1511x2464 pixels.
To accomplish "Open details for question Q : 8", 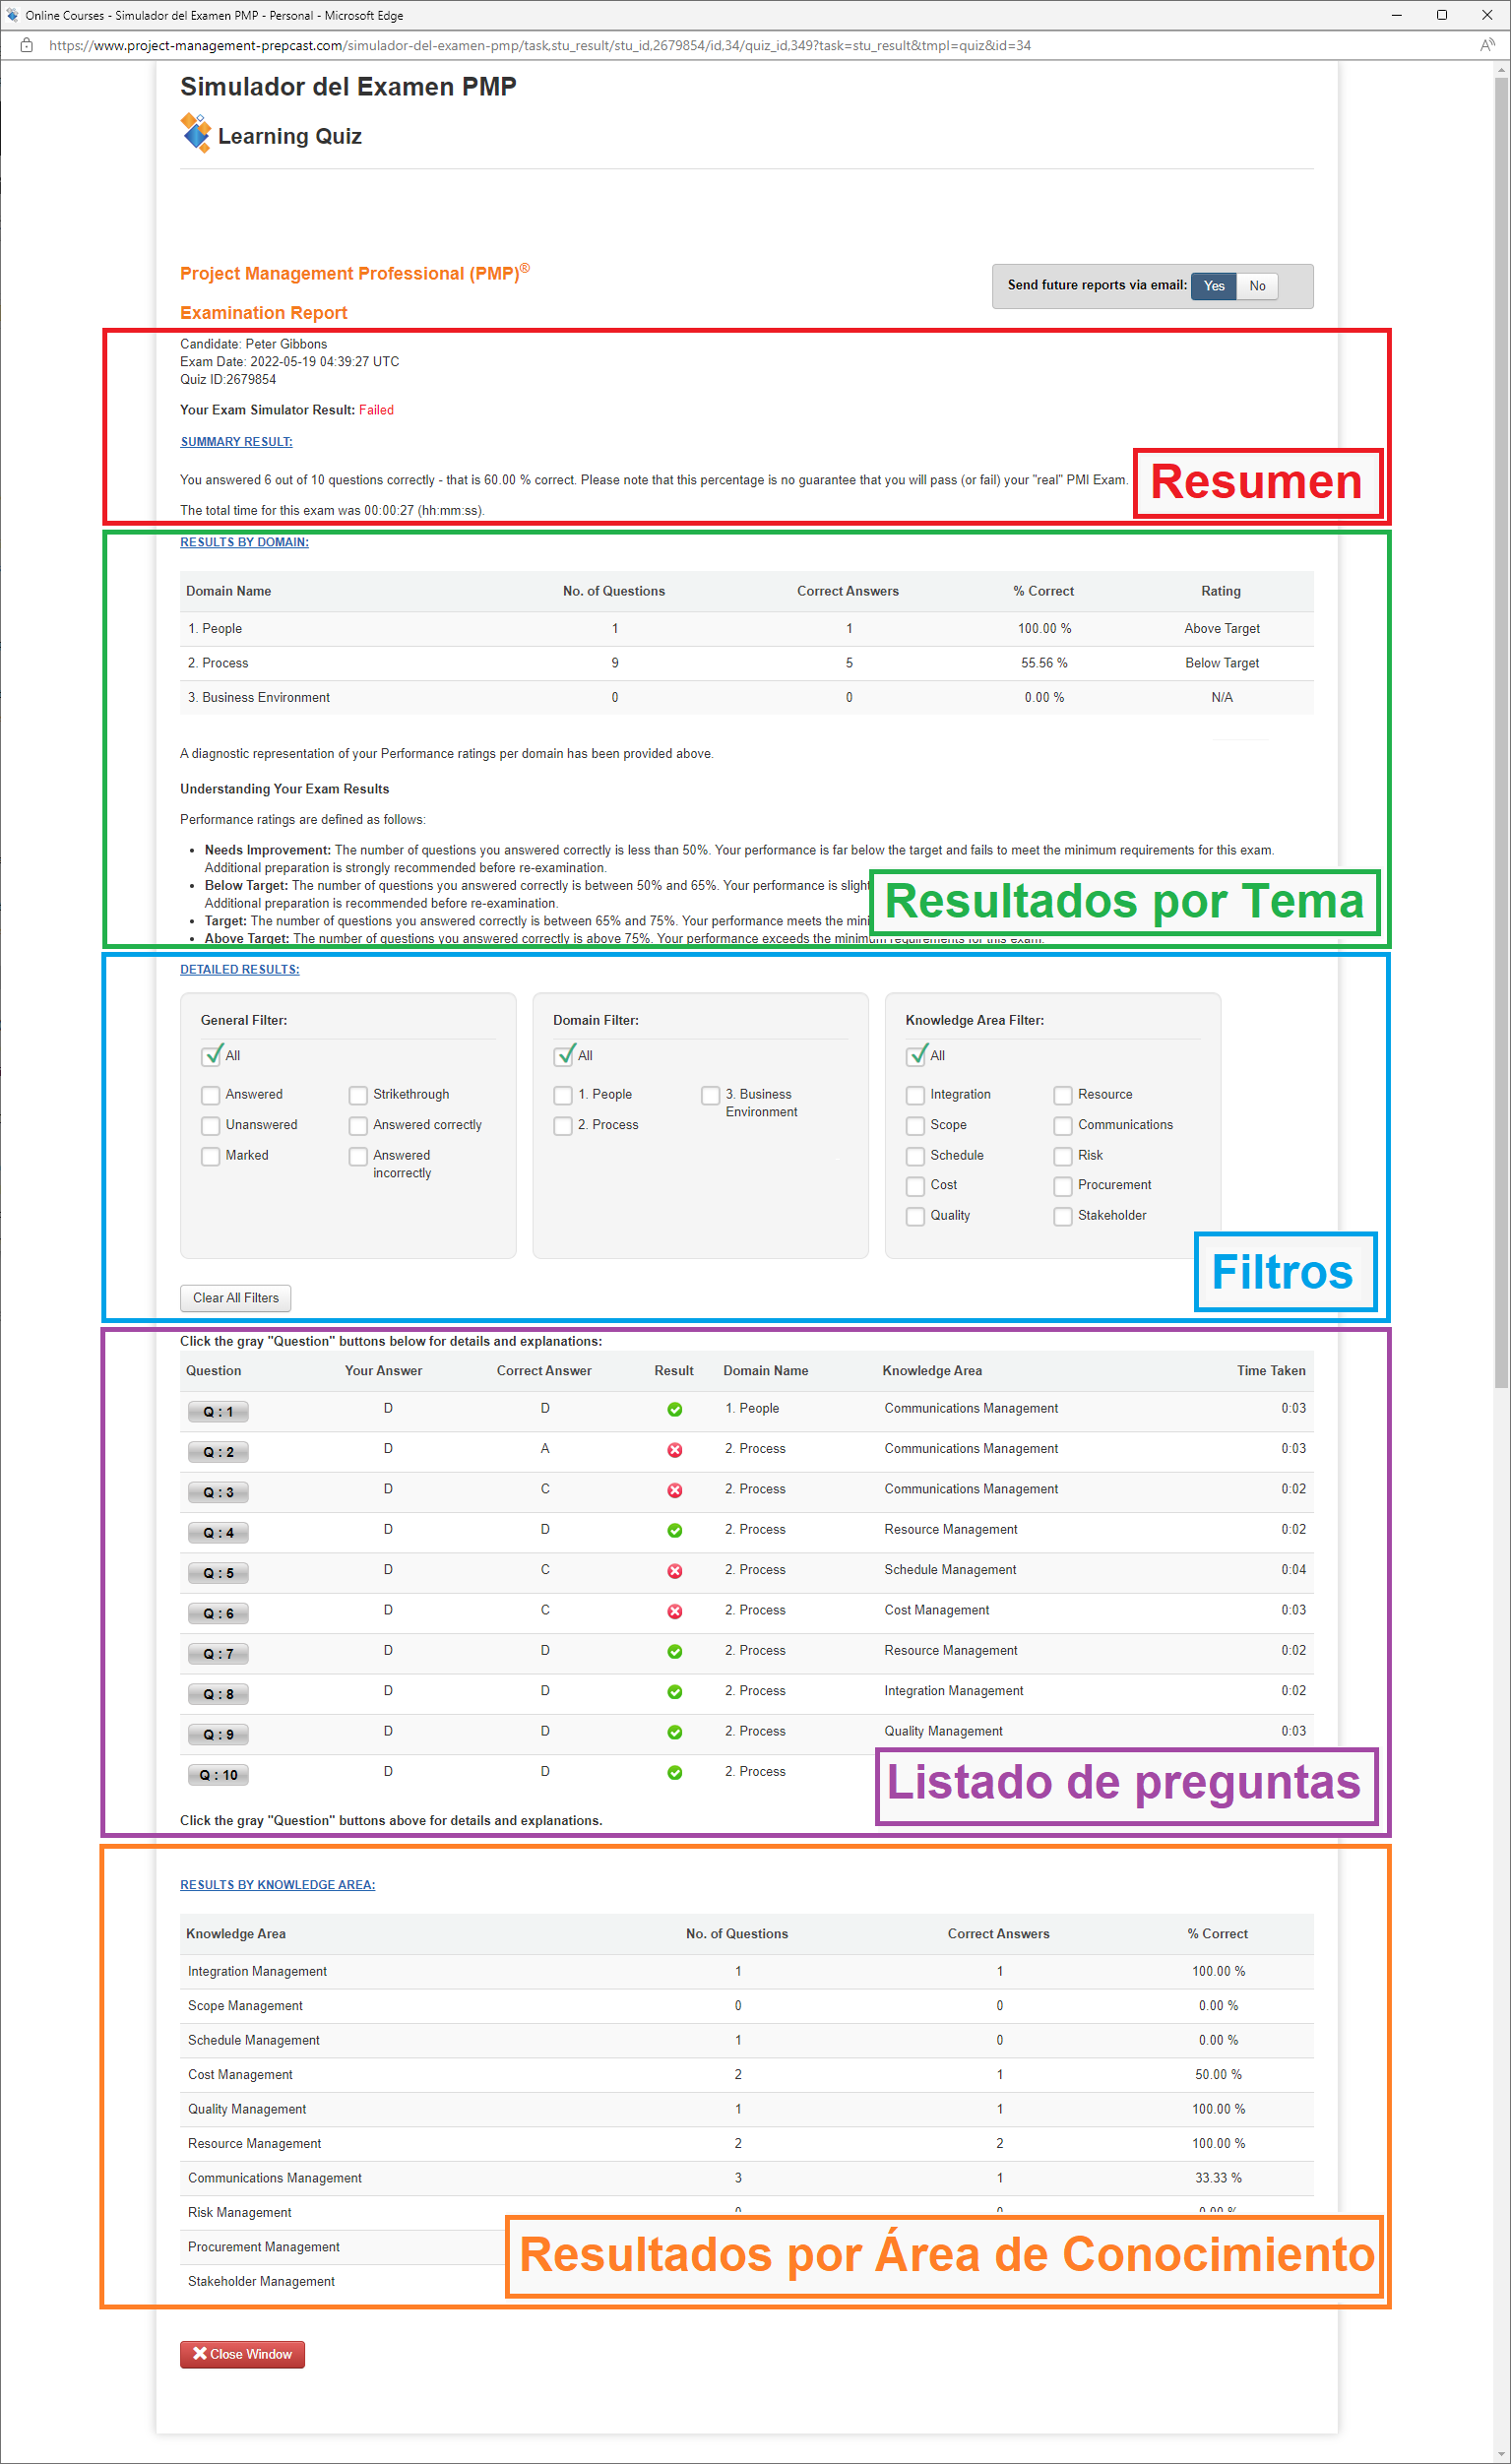I will point(218,1694).
